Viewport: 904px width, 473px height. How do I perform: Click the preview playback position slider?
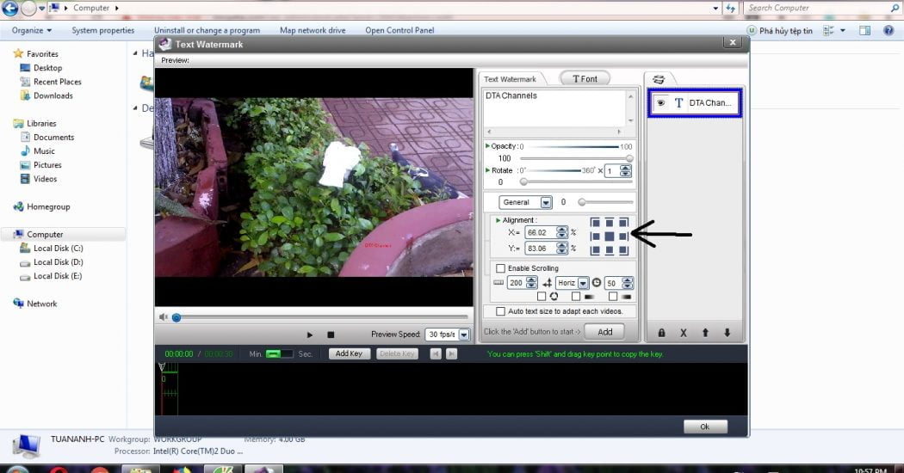tap(176, 317)
